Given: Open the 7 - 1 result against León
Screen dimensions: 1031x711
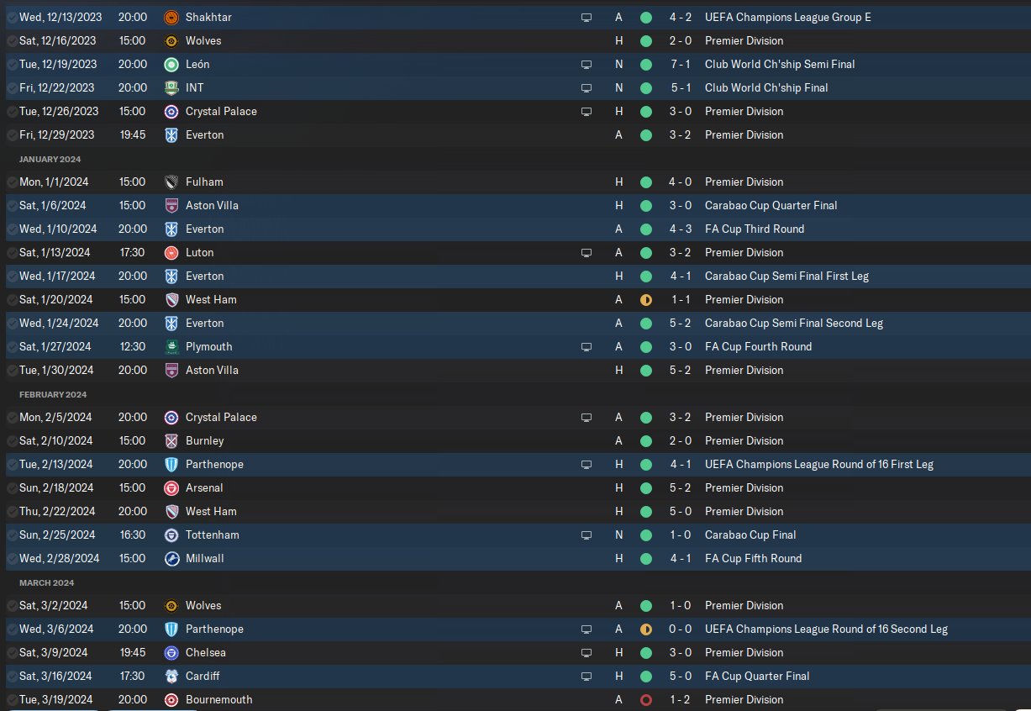Looking at the screenshot, I should (681, 64).
